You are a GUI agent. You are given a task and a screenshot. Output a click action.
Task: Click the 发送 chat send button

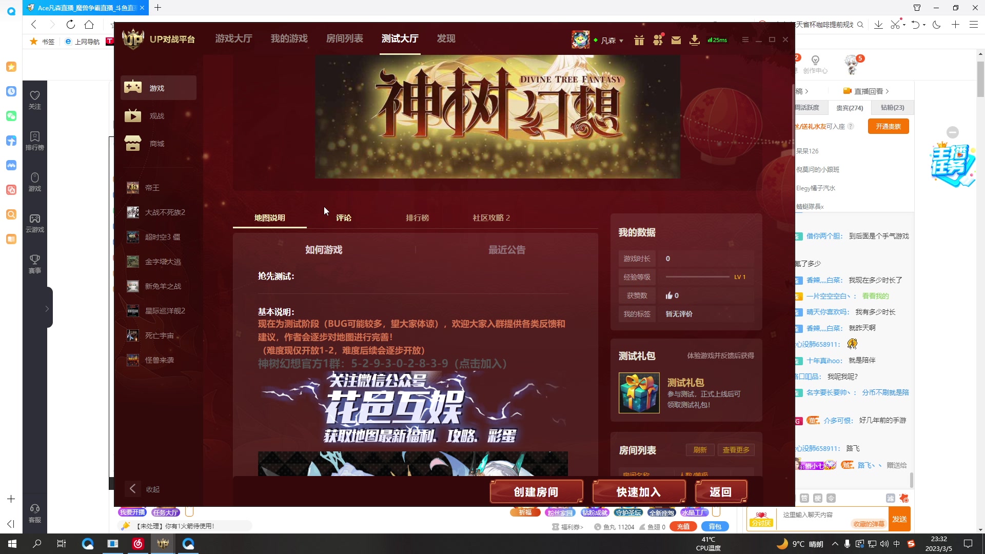pos(899,519)
